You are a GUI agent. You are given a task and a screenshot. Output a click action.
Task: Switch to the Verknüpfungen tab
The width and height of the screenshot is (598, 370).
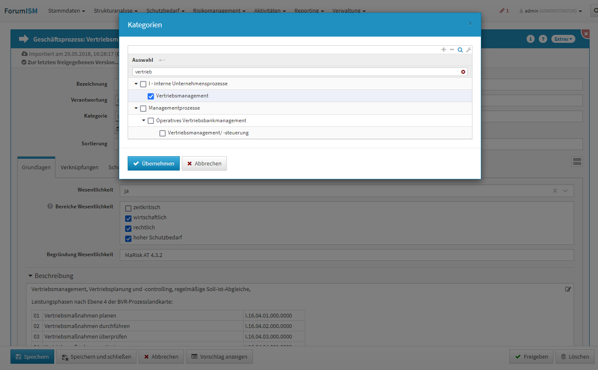pyautogui.click(x=79, y=167)
